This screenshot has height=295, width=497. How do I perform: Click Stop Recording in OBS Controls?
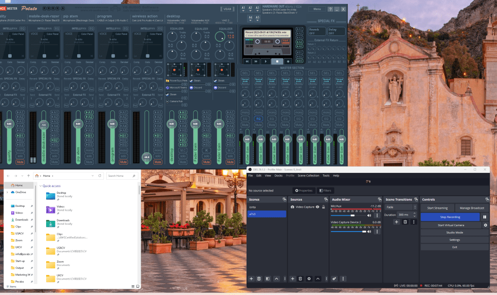pyautogui.click(x=450, y=217)
